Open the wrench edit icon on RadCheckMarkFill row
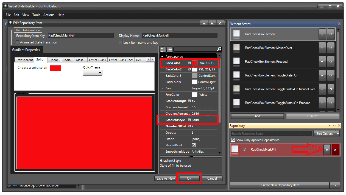346x195 pixels. 327,150
